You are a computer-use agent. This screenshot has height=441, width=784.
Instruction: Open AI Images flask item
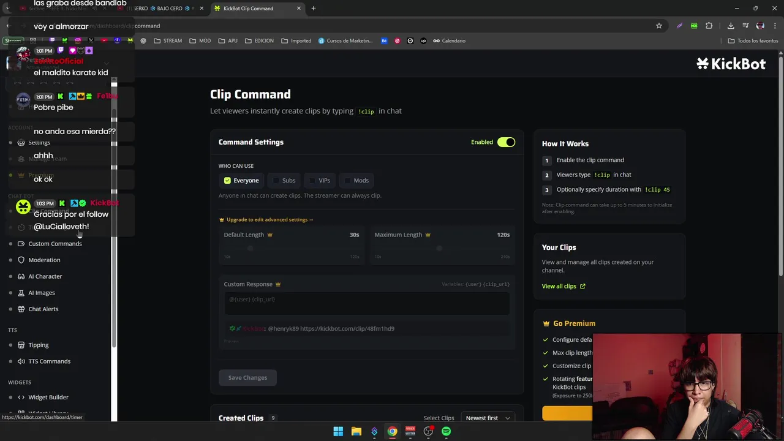[x=42, y=293]
